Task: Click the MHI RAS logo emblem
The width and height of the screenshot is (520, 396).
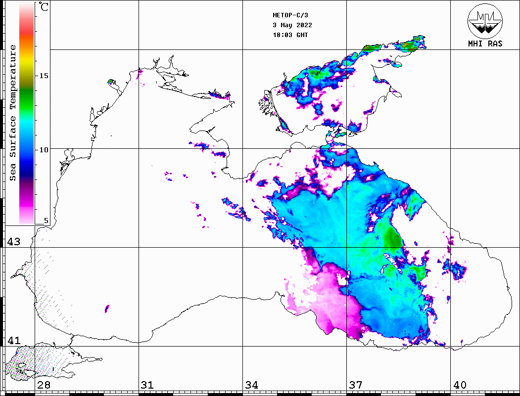Action: point(485,21)
